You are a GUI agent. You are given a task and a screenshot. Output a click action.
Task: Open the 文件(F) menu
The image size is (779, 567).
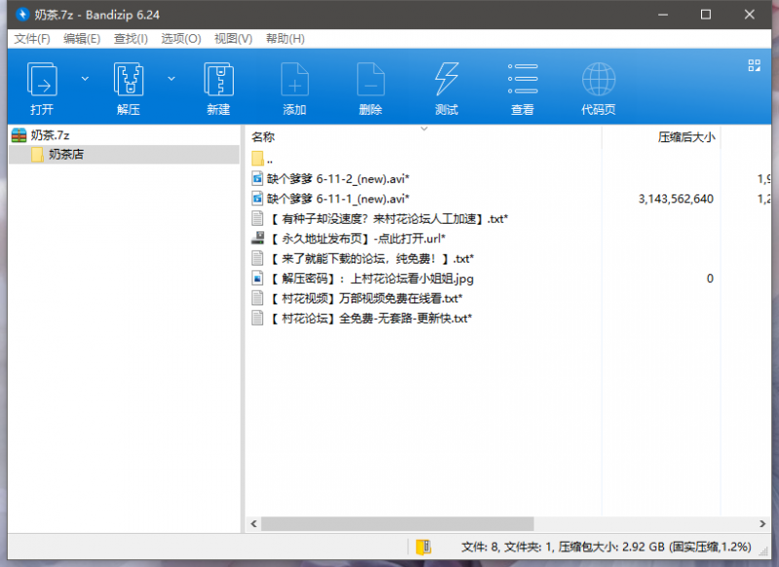coord(32,38)
